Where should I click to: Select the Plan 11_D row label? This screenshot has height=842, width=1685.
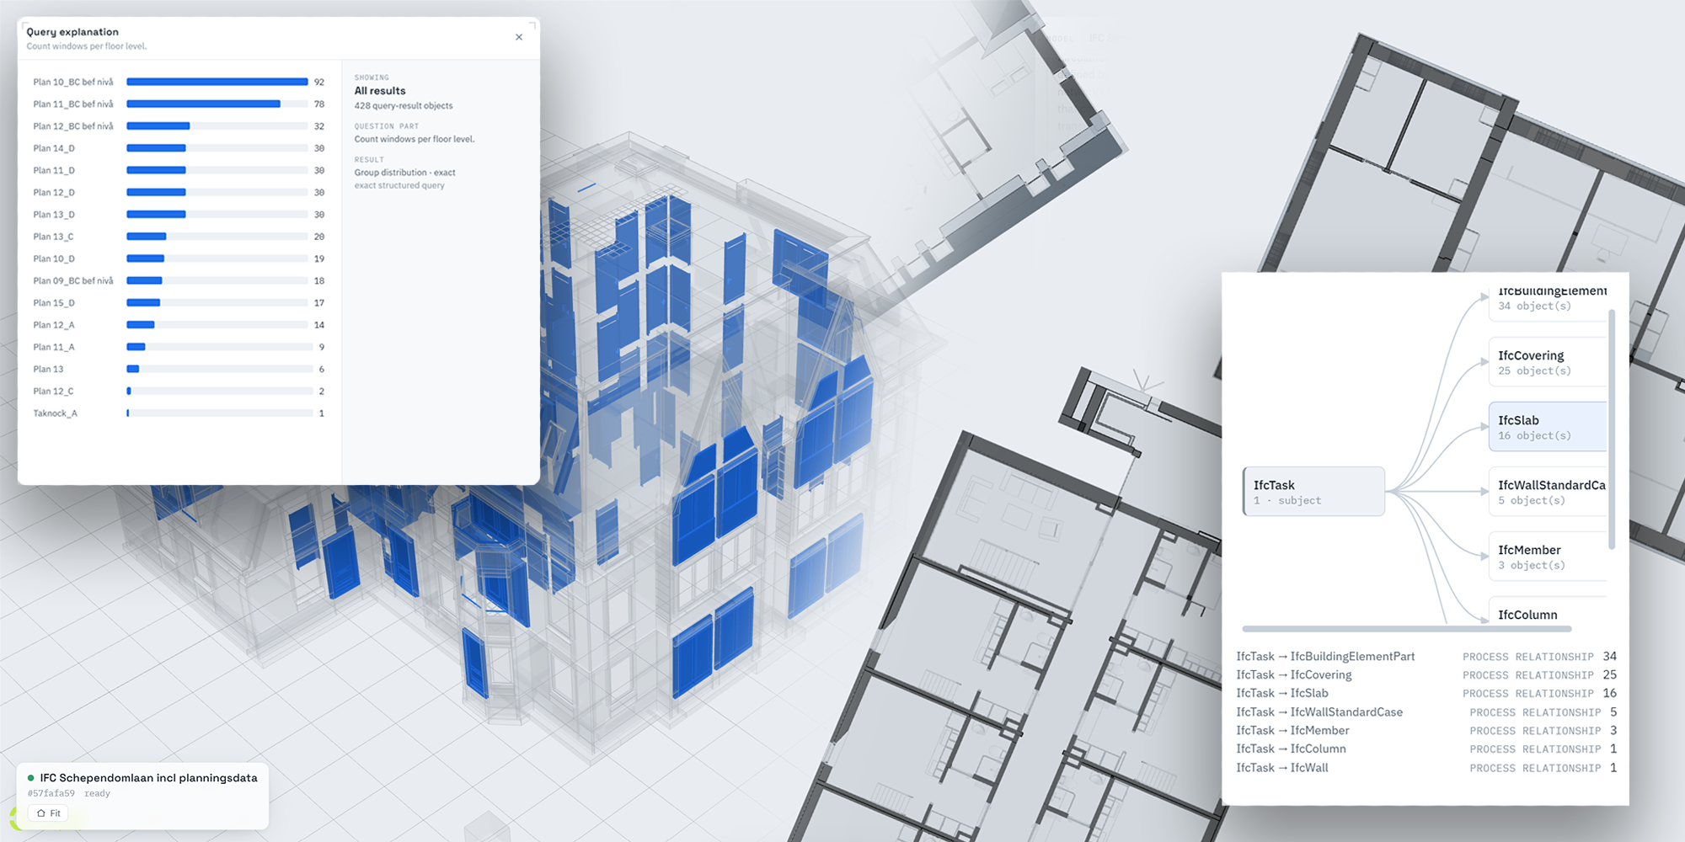tap(54, 170)
